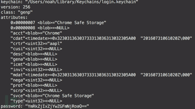Click the 0x00000007 Chrome Safe Storage entry
This screenshot has height=109, width=195.
pyautogui.click(x=58, y=23)
